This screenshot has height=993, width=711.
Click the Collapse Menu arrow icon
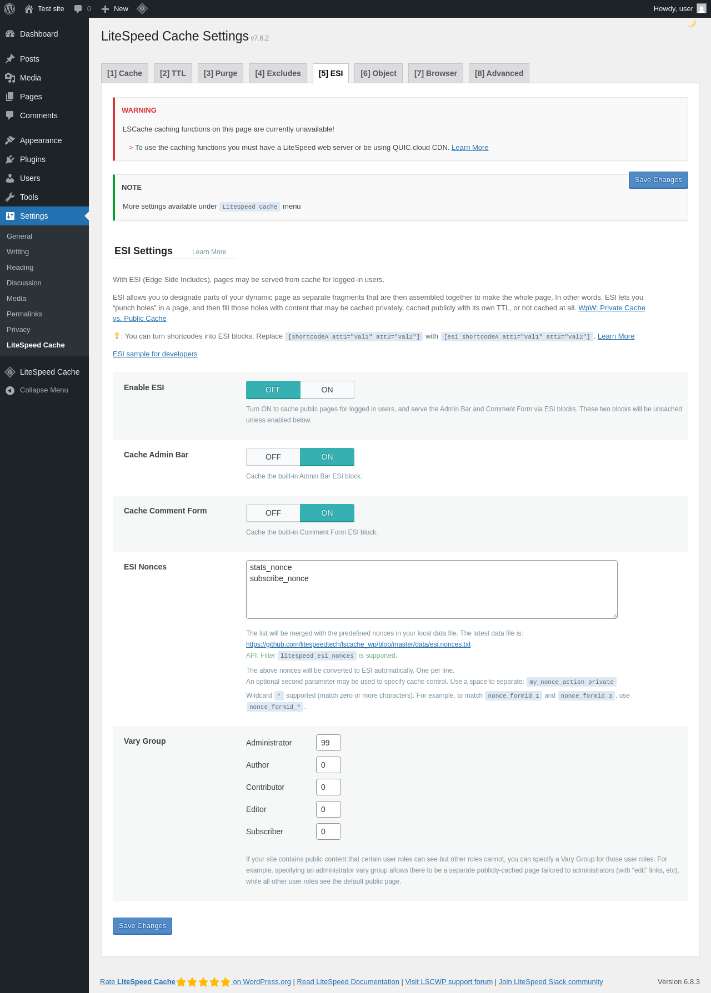click(10, 390)
